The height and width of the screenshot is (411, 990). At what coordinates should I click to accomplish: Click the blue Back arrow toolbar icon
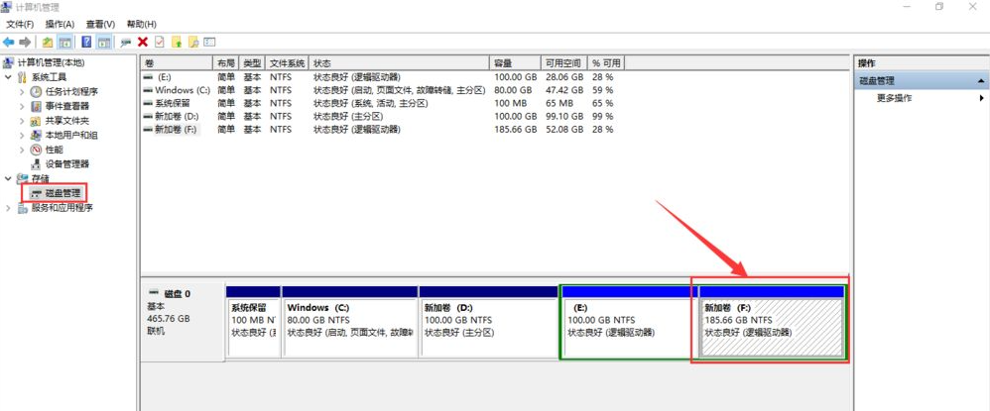(8, 43)
